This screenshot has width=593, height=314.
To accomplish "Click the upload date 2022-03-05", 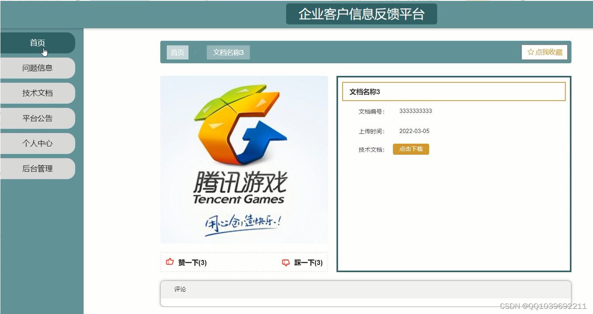I will coord(414,131).
